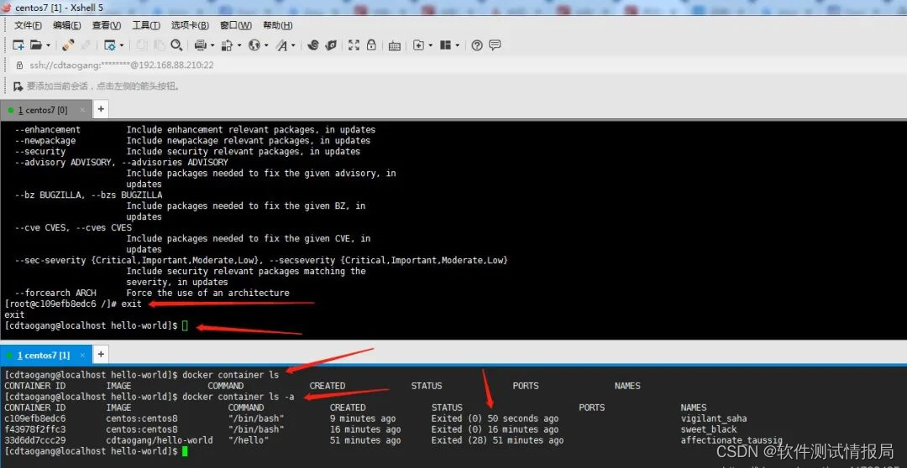Image resolution: width=907 pixels, height=468 pixels.
Task: Click the Print icon
Action: tap(201, 45)
